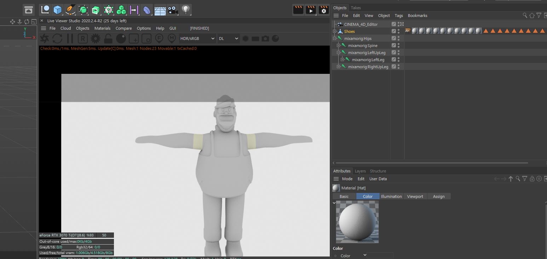547x259 pixels.
Task: Click the light bulb icon
Action: coord(185,10)
